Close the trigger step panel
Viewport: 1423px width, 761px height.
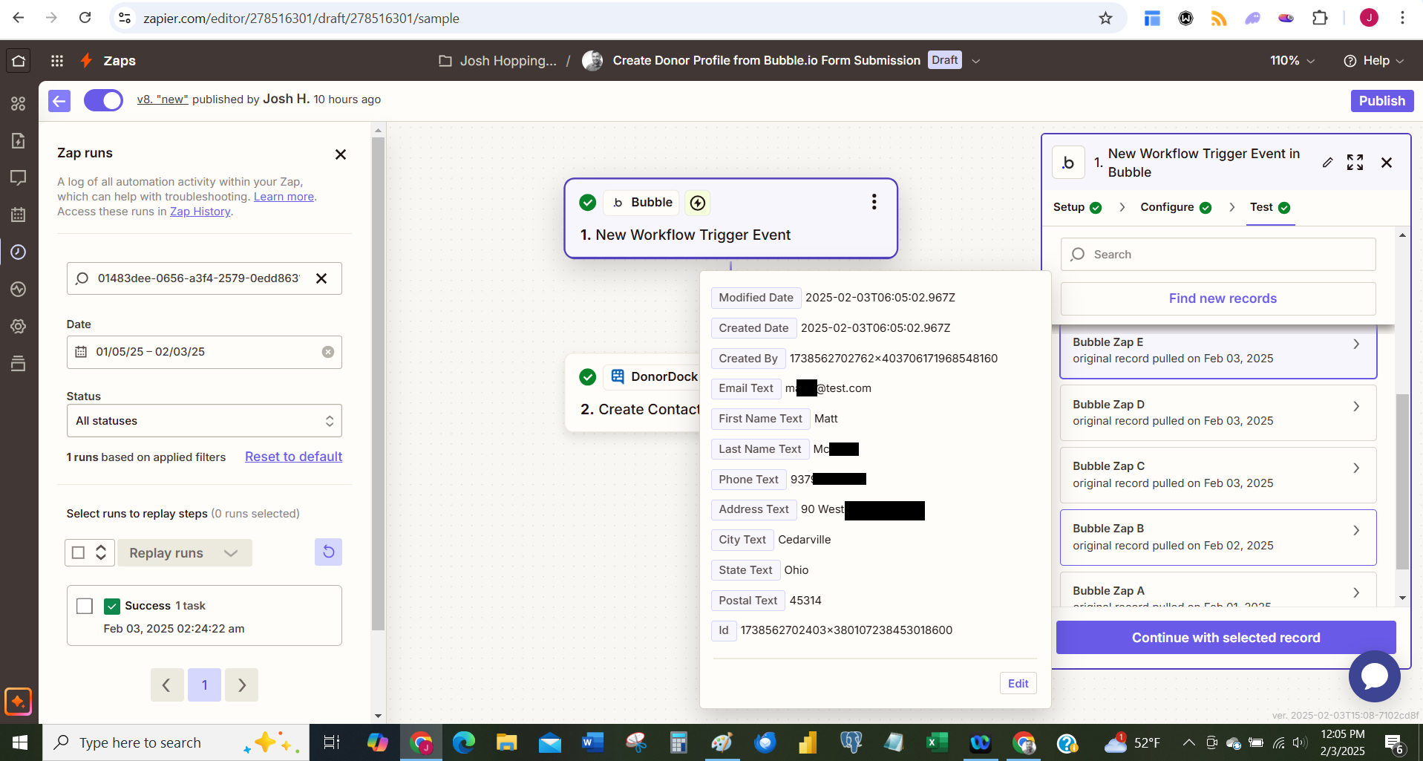pyautogui.click(x=1387, y=163)
